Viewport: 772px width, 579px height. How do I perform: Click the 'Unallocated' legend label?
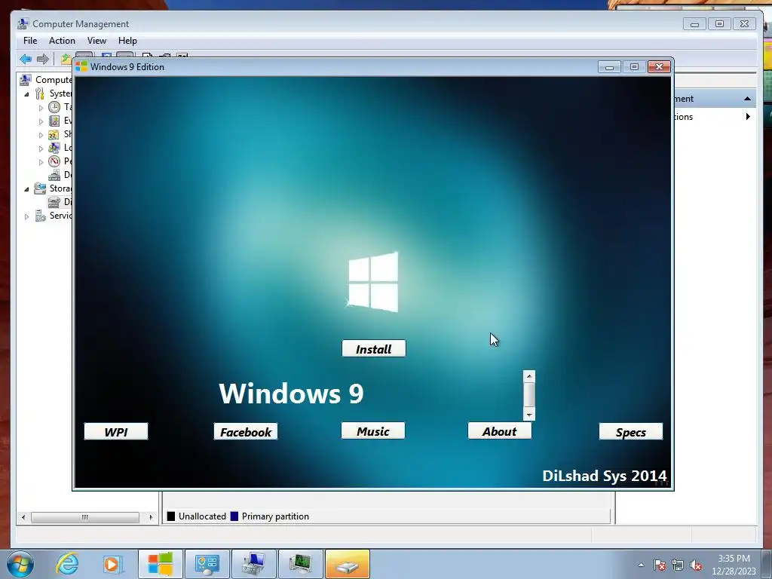[202, 516]
